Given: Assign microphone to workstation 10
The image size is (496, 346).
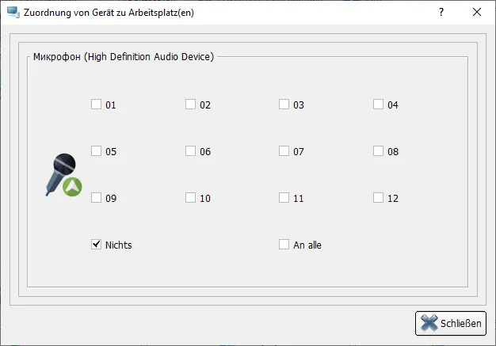Looking at the screenshot, I should click(191, 197).
